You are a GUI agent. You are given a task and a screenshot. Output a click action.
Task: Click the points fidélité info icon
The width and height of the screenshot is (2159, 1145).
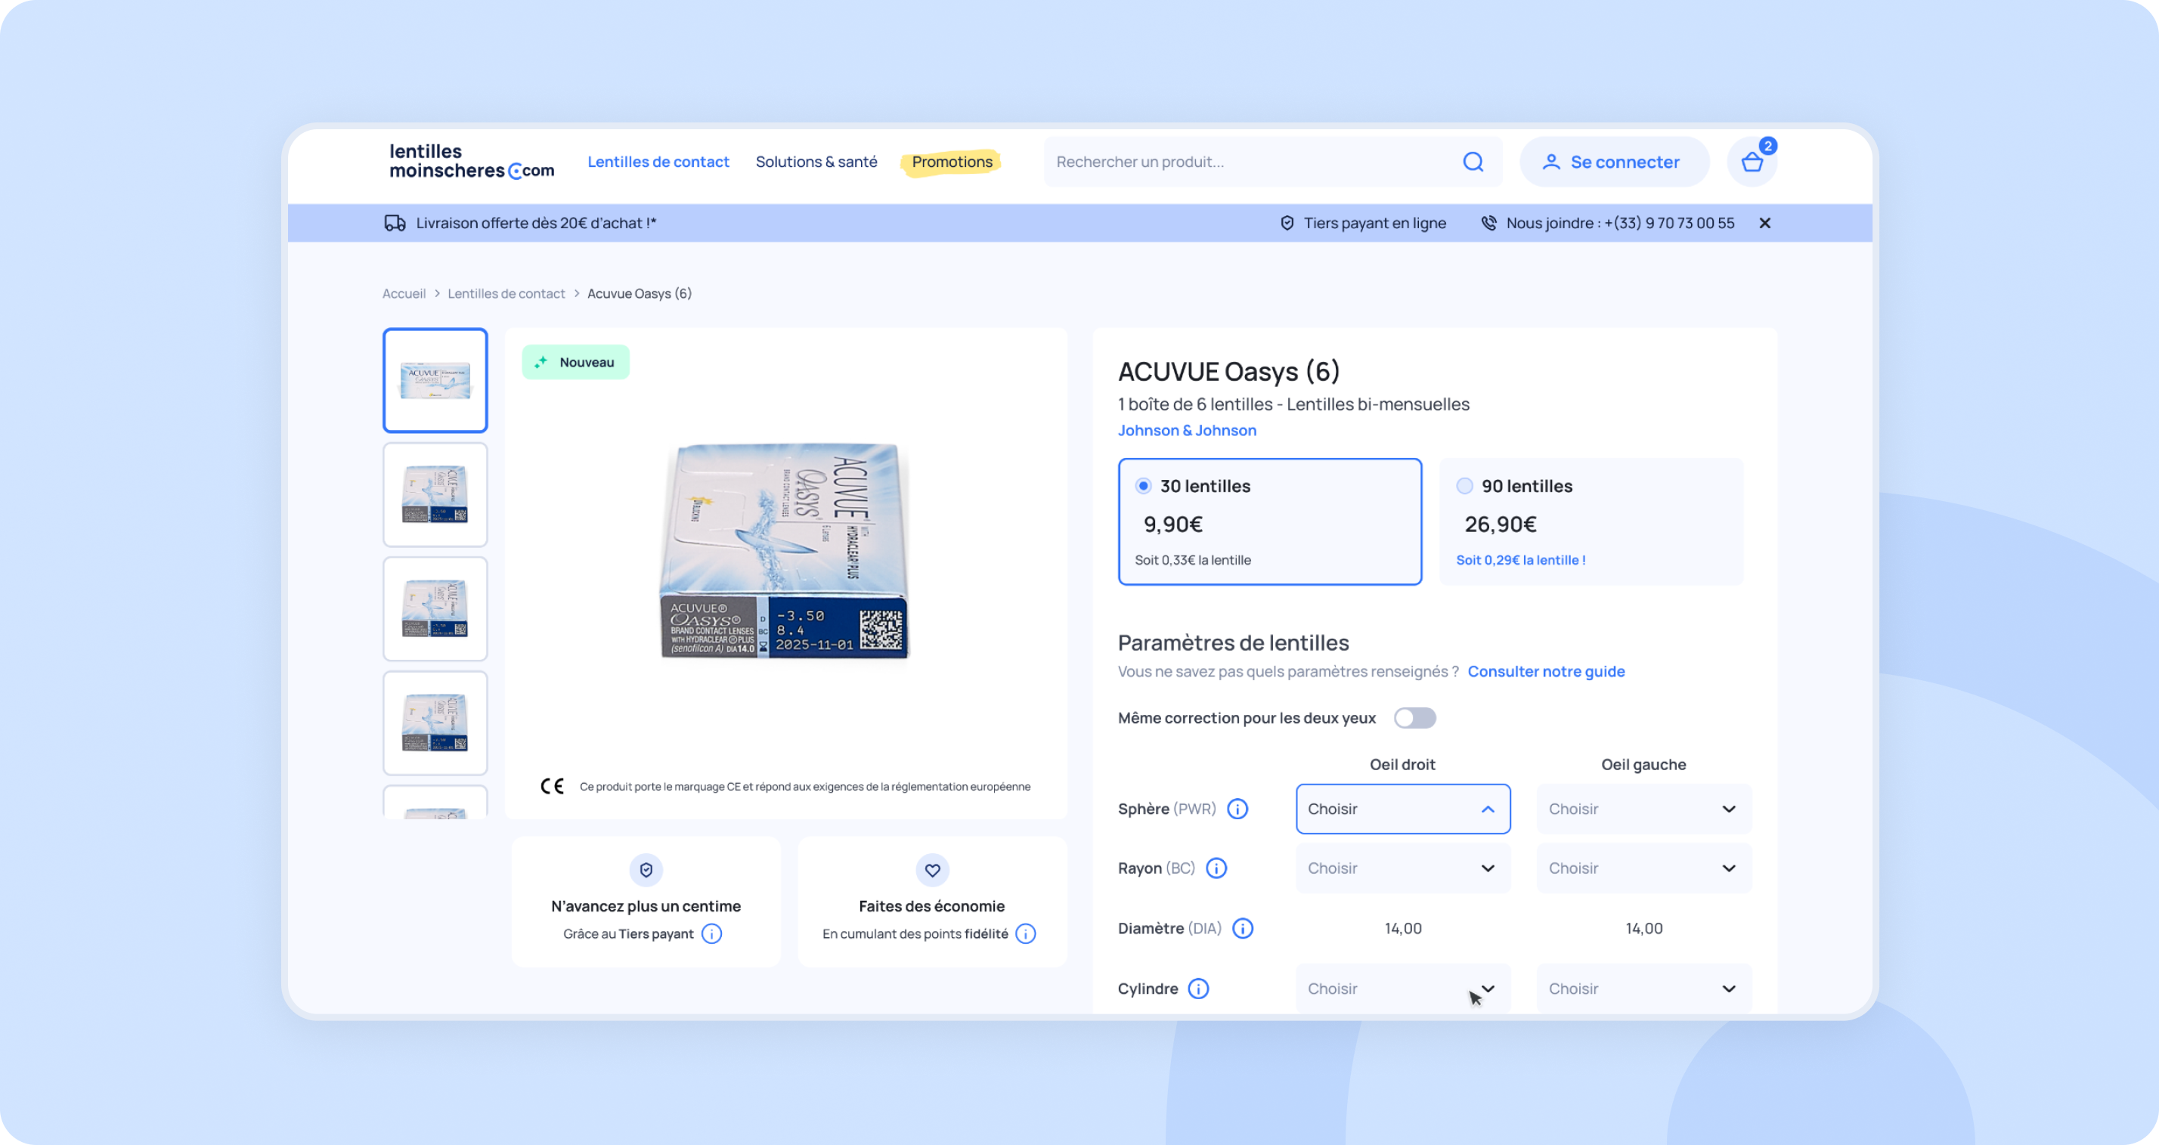coord(1026,934)
